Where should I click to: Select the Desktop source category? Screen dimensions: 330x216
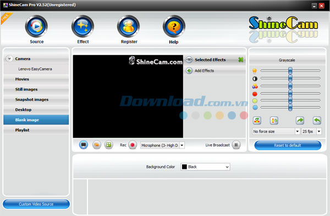[x=36, y=110]
